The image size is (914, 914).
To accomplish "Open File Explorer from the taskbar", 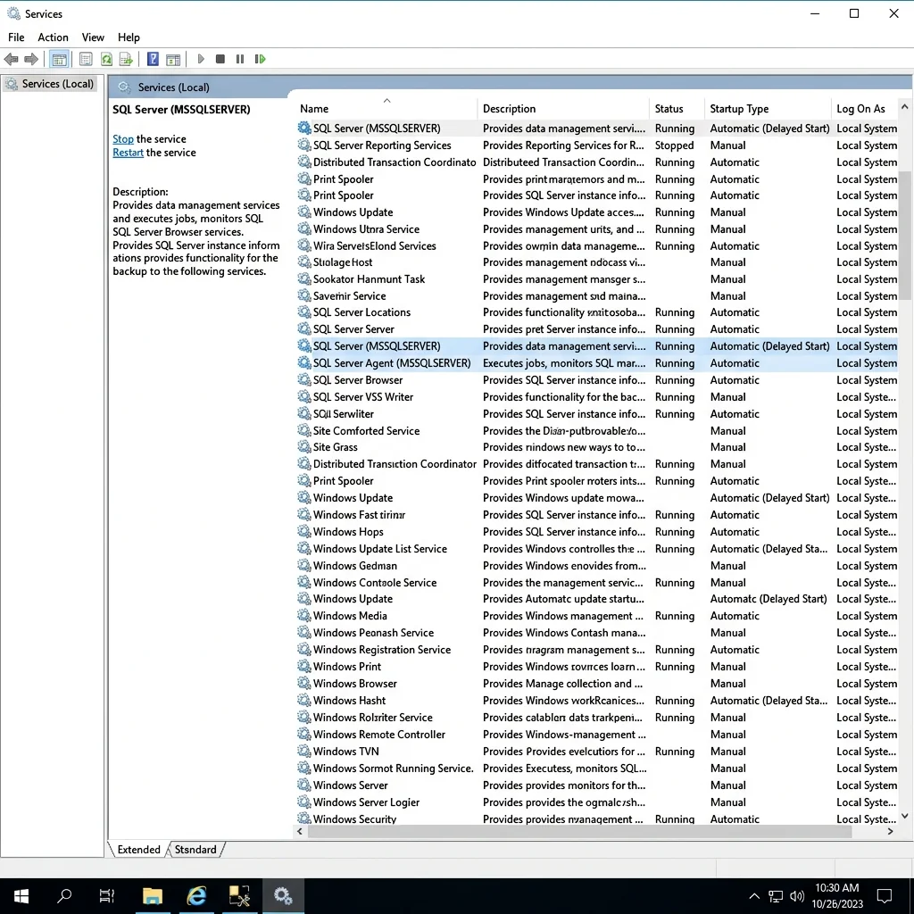I will click(x=153, y=896).
